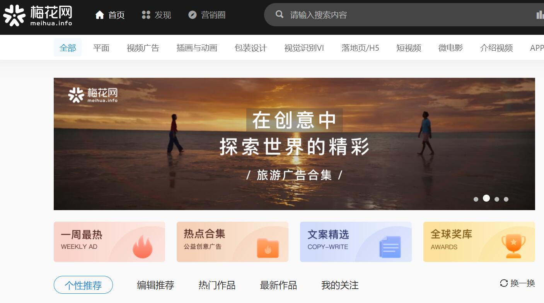Open 文案精选 document card
This screenshot has height=303, width=544.
(356, 242)
